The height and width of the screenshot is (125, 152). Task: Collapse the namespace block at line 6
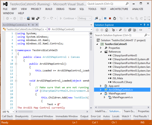(x=16, y=50)
